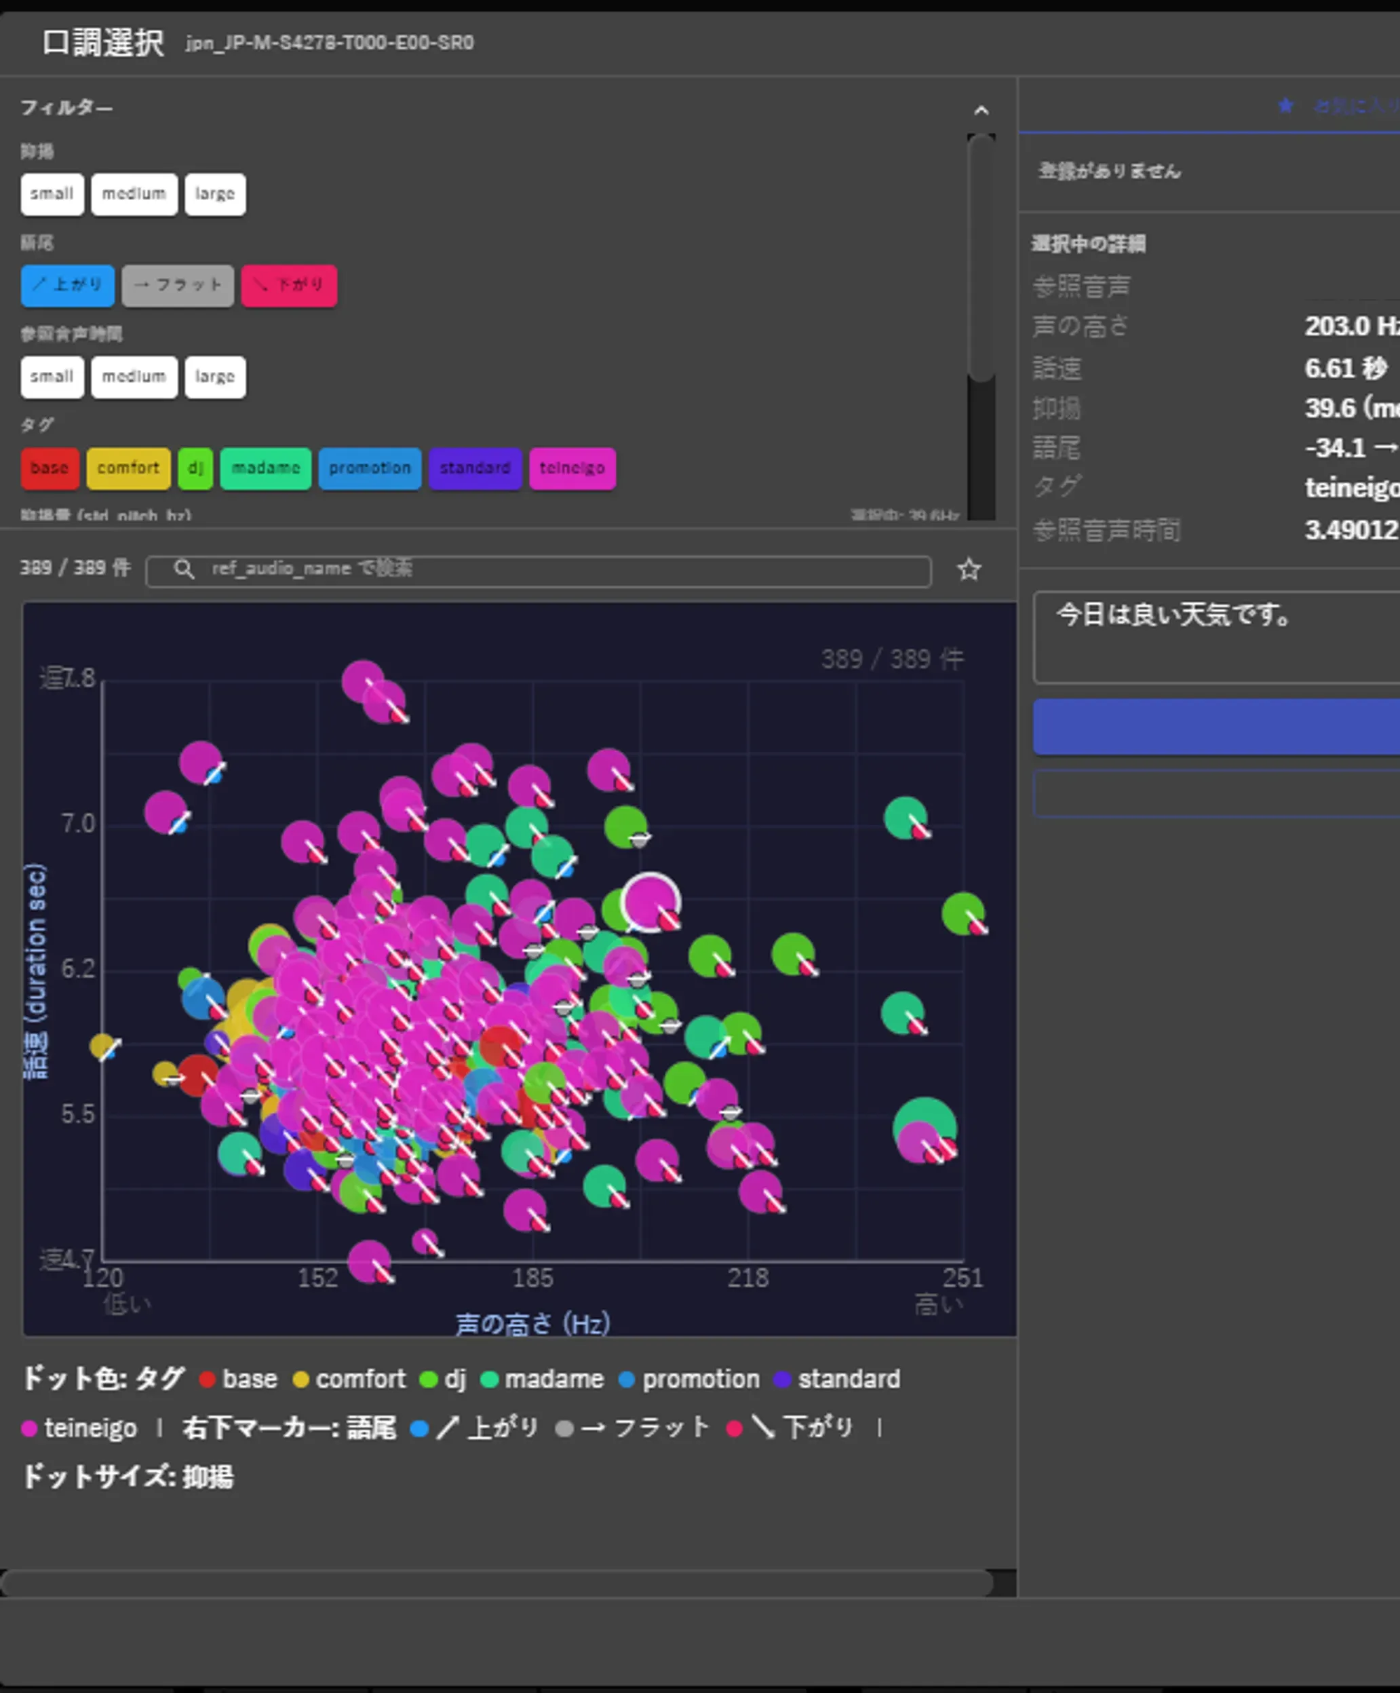Click the 口調選択 page title
Image resolution: width=1400 pixels, height=1693 pixels.
tap(103, 42)
